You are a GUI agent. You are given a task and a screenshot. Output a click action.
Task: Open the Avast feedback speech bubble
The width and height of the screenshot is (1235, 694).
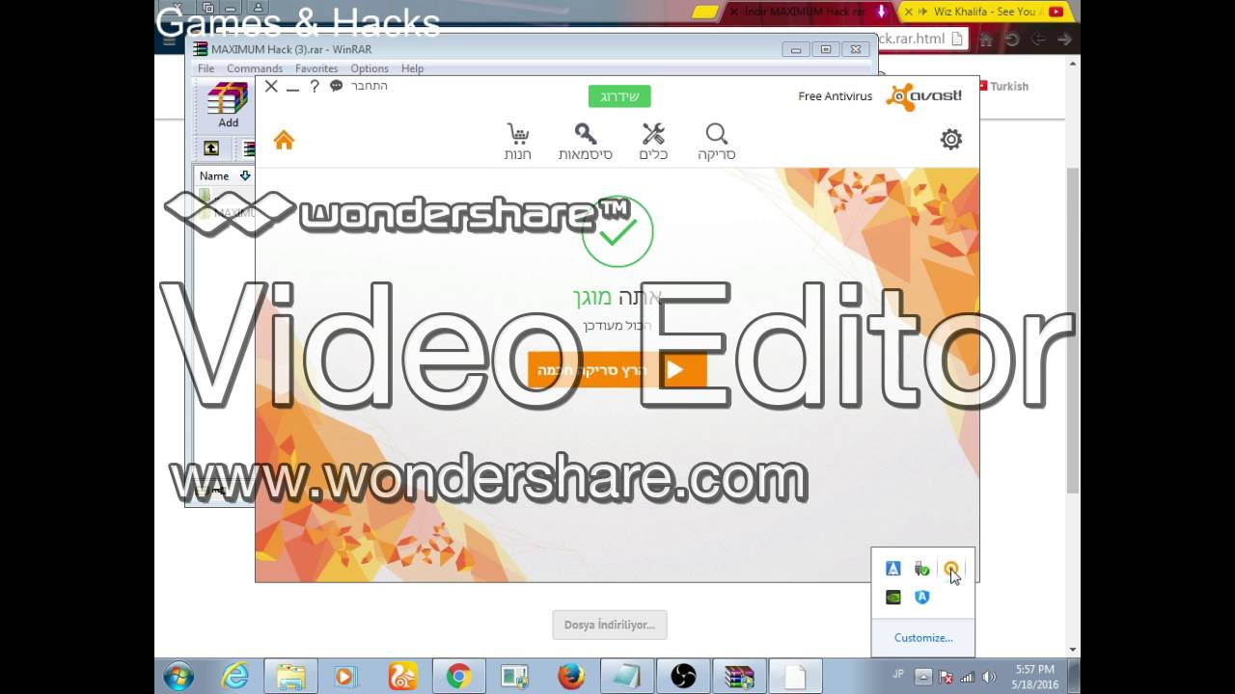336,86
